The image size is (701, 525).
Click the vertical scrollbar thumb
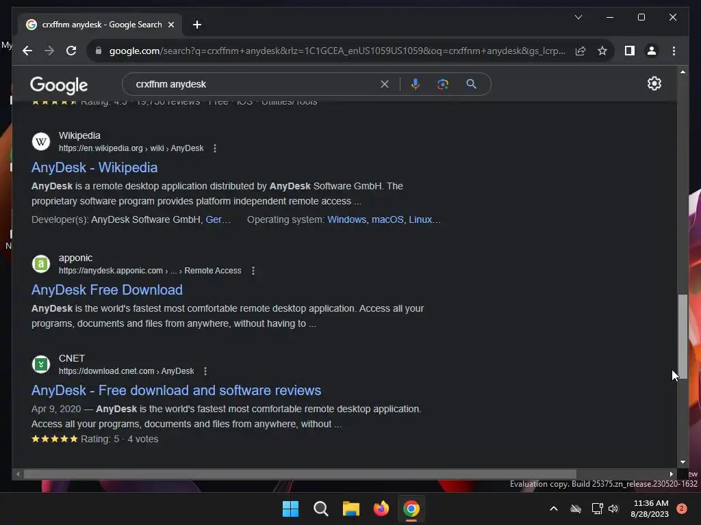tap(683, 336)
